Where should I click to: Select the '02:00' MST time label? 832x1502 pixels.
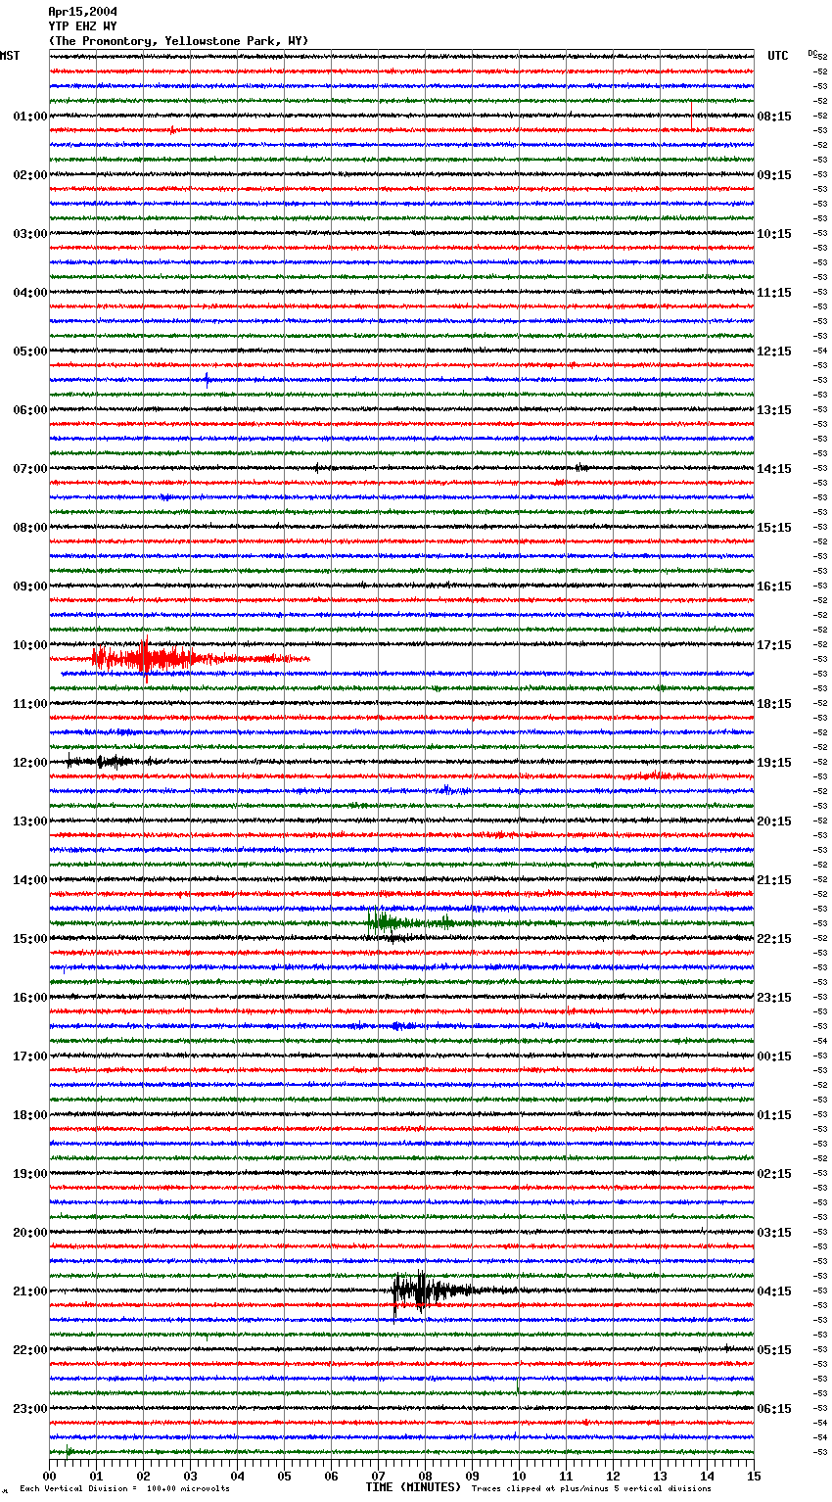point(29,175)
